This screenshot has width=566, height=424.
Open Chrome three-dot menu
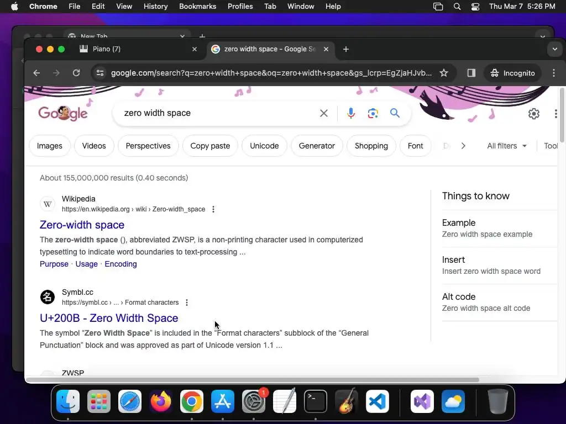554,73
